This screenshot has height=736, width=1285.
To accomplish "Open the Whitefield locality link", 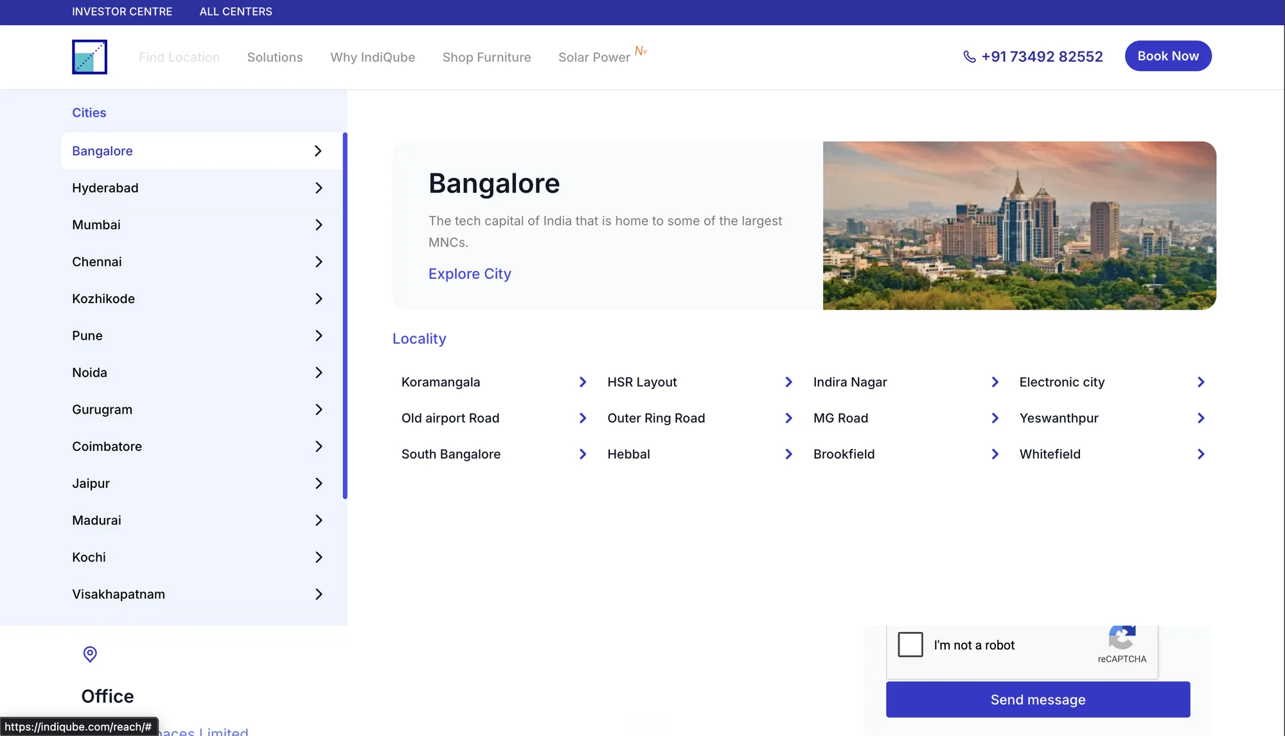I will pyautogui.click(x=1050, y=454).
